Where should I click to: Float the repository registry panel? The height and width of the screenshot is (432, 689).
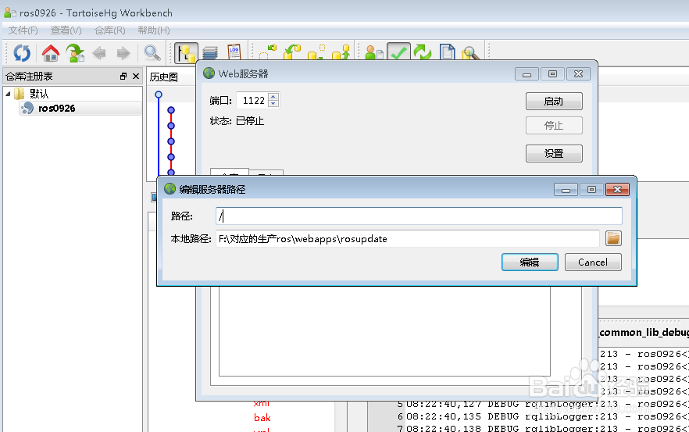pos(123,76)
